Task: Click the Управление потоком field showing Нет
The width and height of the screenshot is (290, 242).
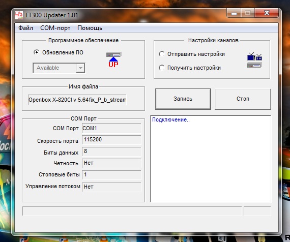Action: pos(111,187)
